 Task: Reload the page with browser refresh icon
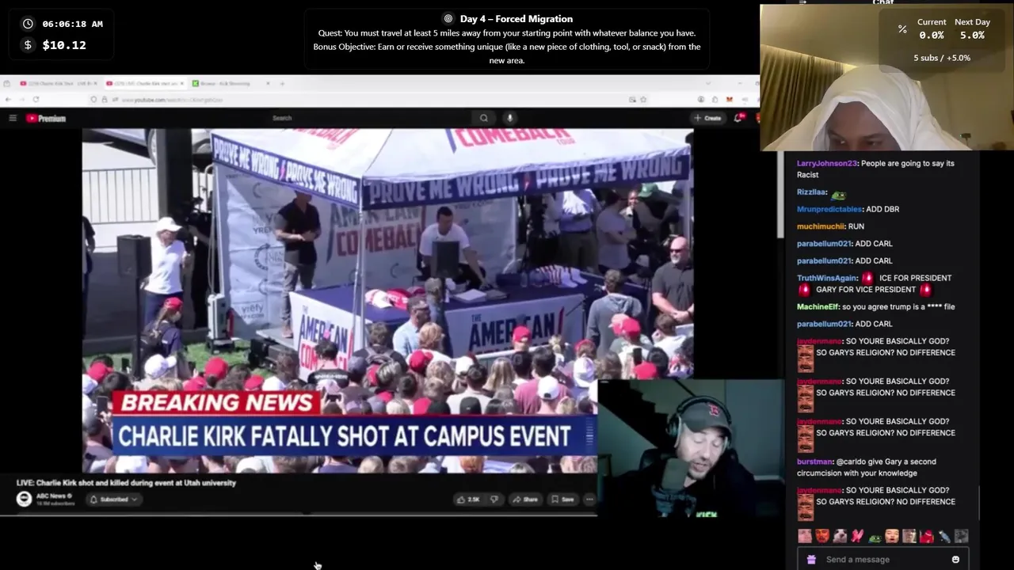[x=36, y=99]
